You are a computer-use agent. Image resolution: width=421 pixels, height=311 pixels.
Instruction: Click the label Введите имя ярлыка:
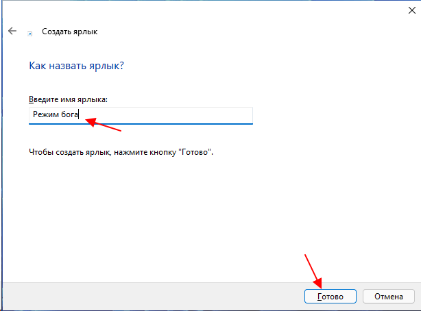tap(68, 99)
